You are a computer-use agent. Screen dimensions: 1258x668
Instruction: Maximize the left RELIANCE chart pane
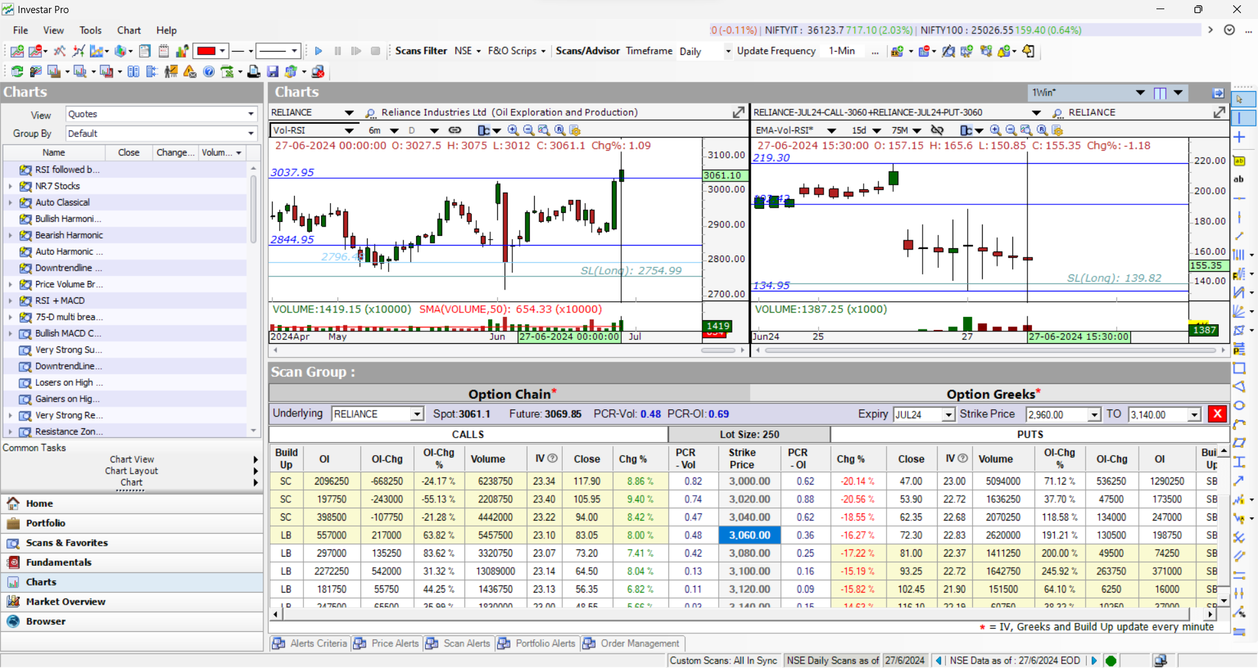738,113
